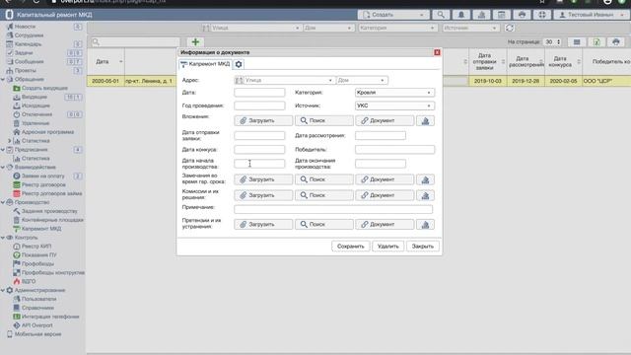
Task: Open Улица filter dropdown above table
Action: tap(255, 28)
